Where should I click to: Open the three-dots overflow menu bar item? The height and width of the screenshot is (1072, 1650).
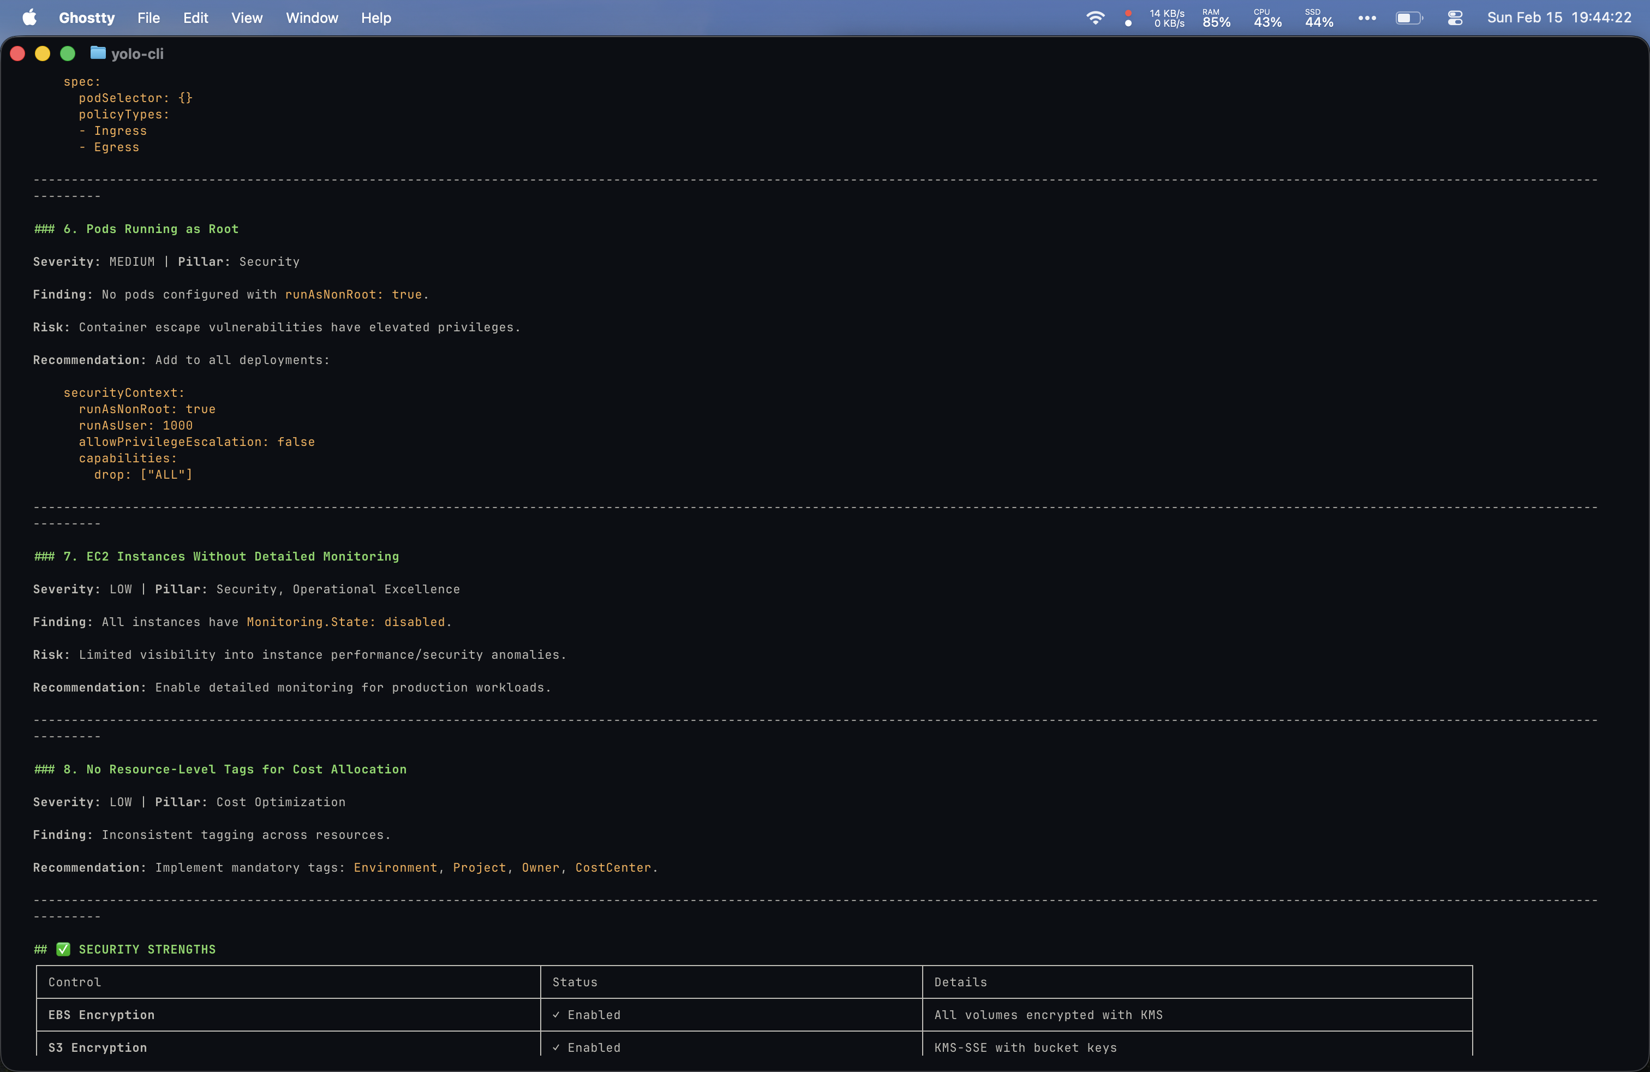pyautogui.click(x=1366, y=17)
